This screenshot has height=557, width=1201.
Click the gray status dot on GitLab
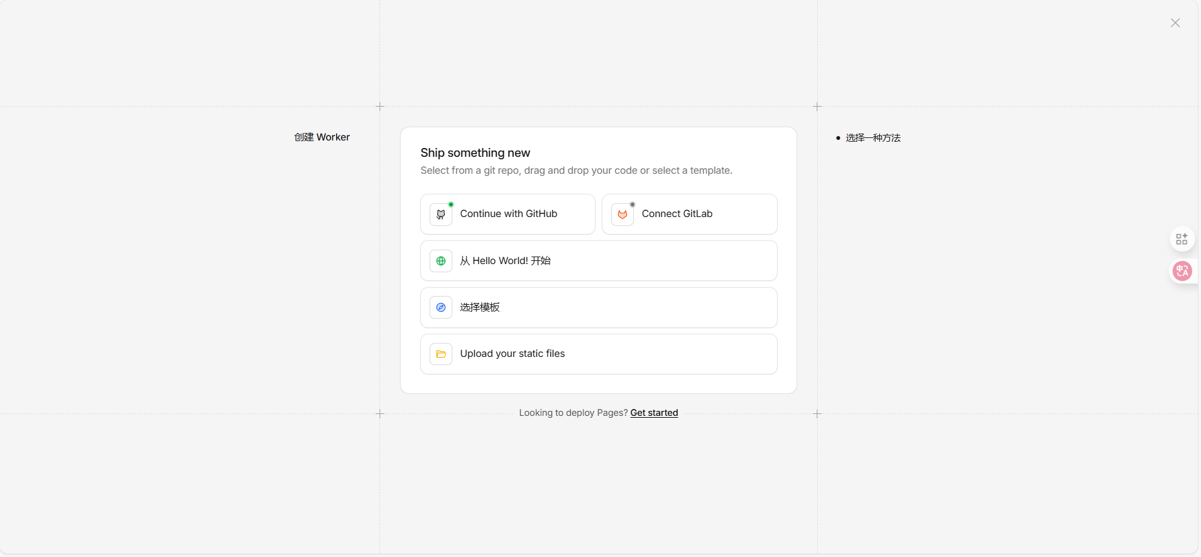[633, 204]
